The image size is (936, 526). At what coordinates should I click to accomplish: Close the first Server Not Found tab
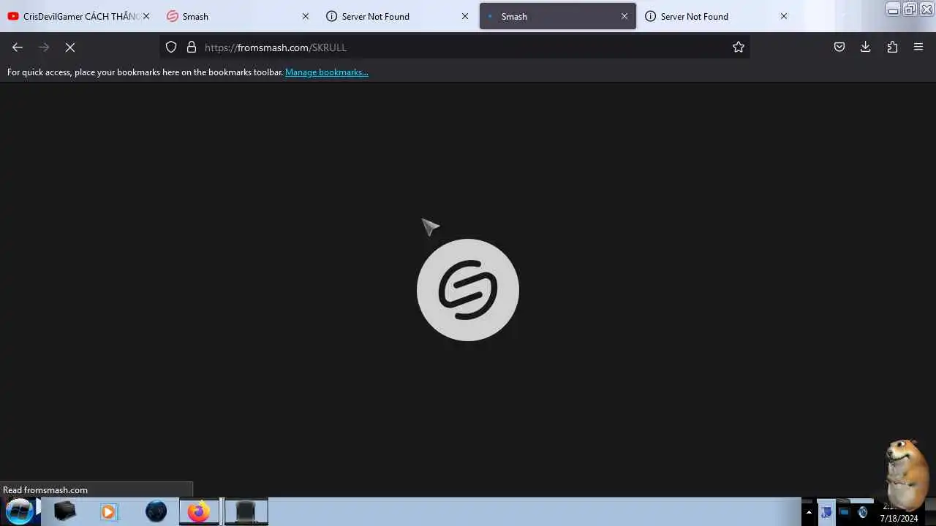click(465, 16)
